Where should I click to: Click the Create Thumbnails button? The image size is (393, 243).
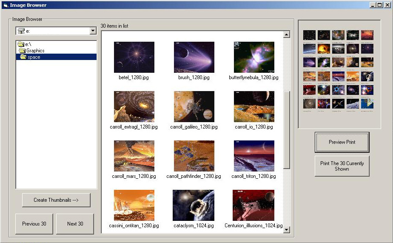[56, 200]
